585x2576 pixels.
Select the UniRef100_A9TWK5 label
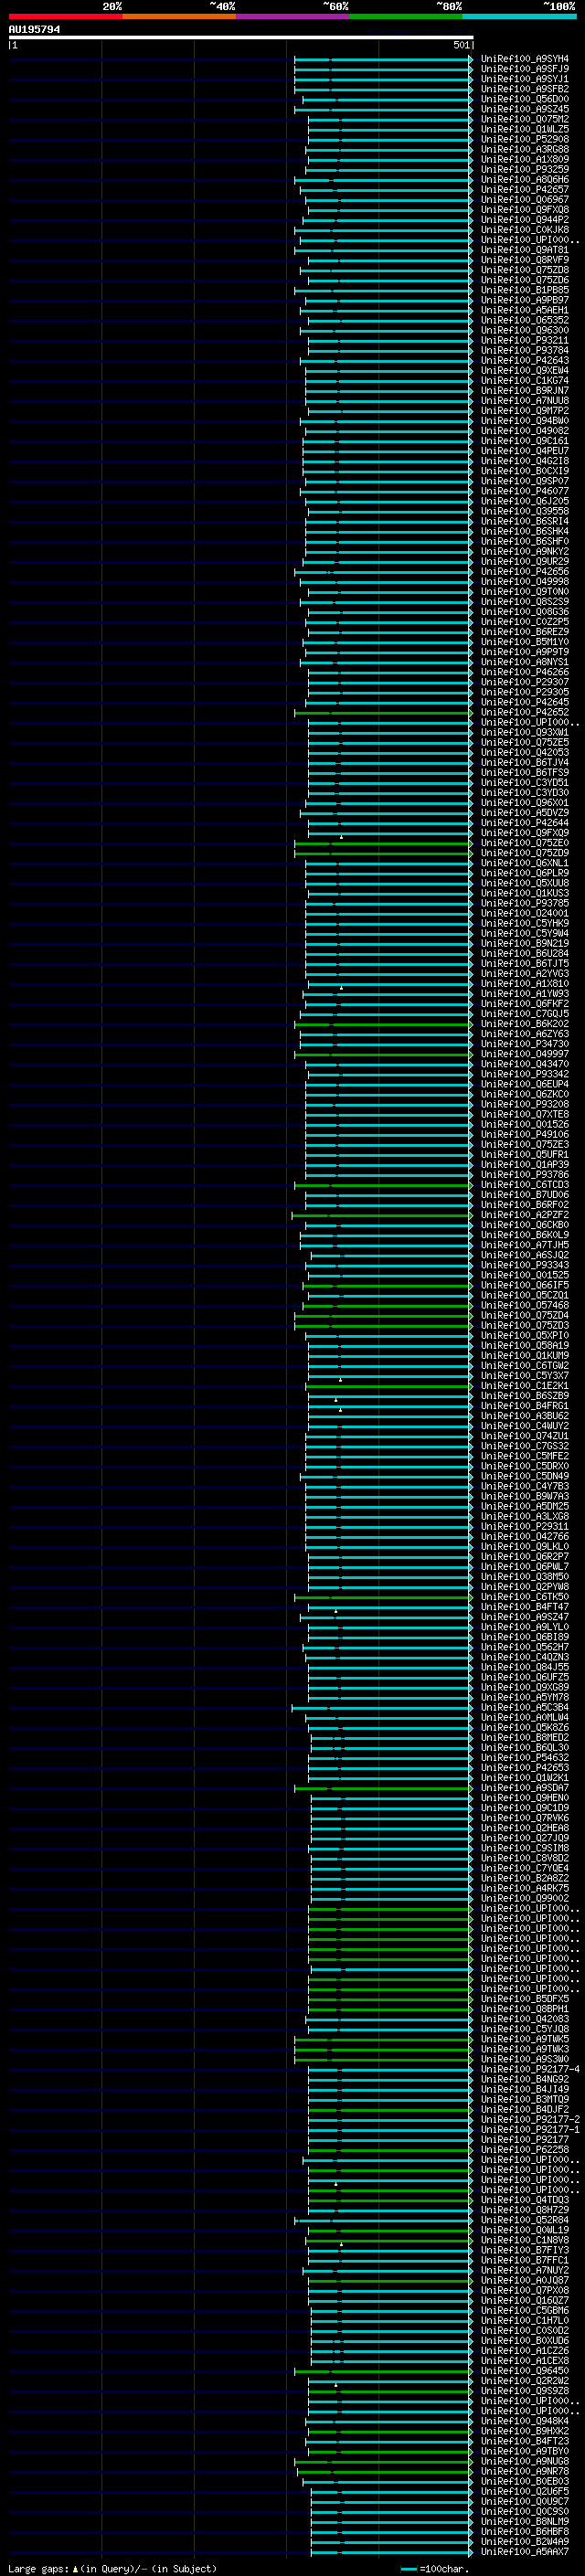(524, 2039)
